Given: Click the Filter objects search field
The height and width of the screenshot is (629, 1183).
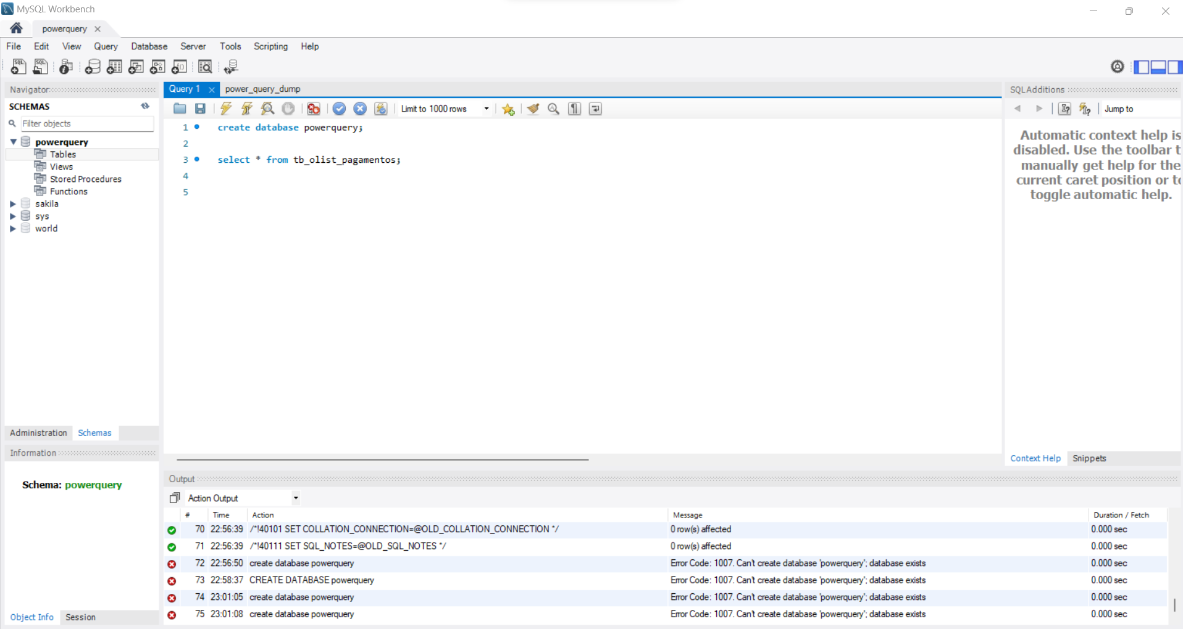Looking at the screenshot, I should tap(87, 123).
